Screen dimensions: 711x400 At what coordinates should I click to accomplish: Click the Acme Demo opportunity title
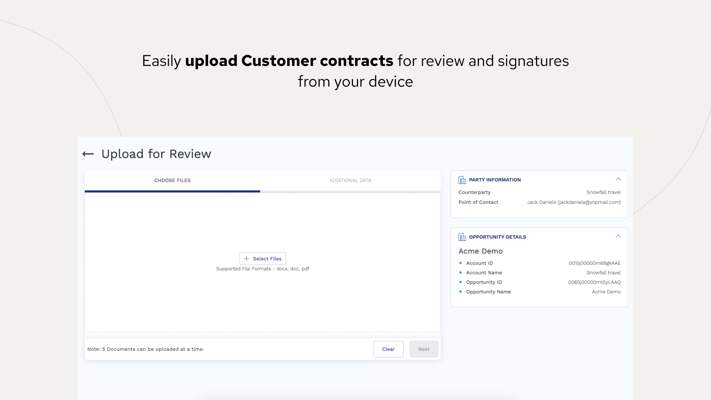[481, 251]
